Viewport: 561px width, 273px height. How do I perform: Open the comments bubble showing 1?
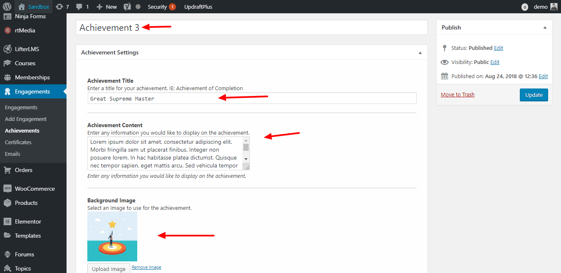coord(82,7)
